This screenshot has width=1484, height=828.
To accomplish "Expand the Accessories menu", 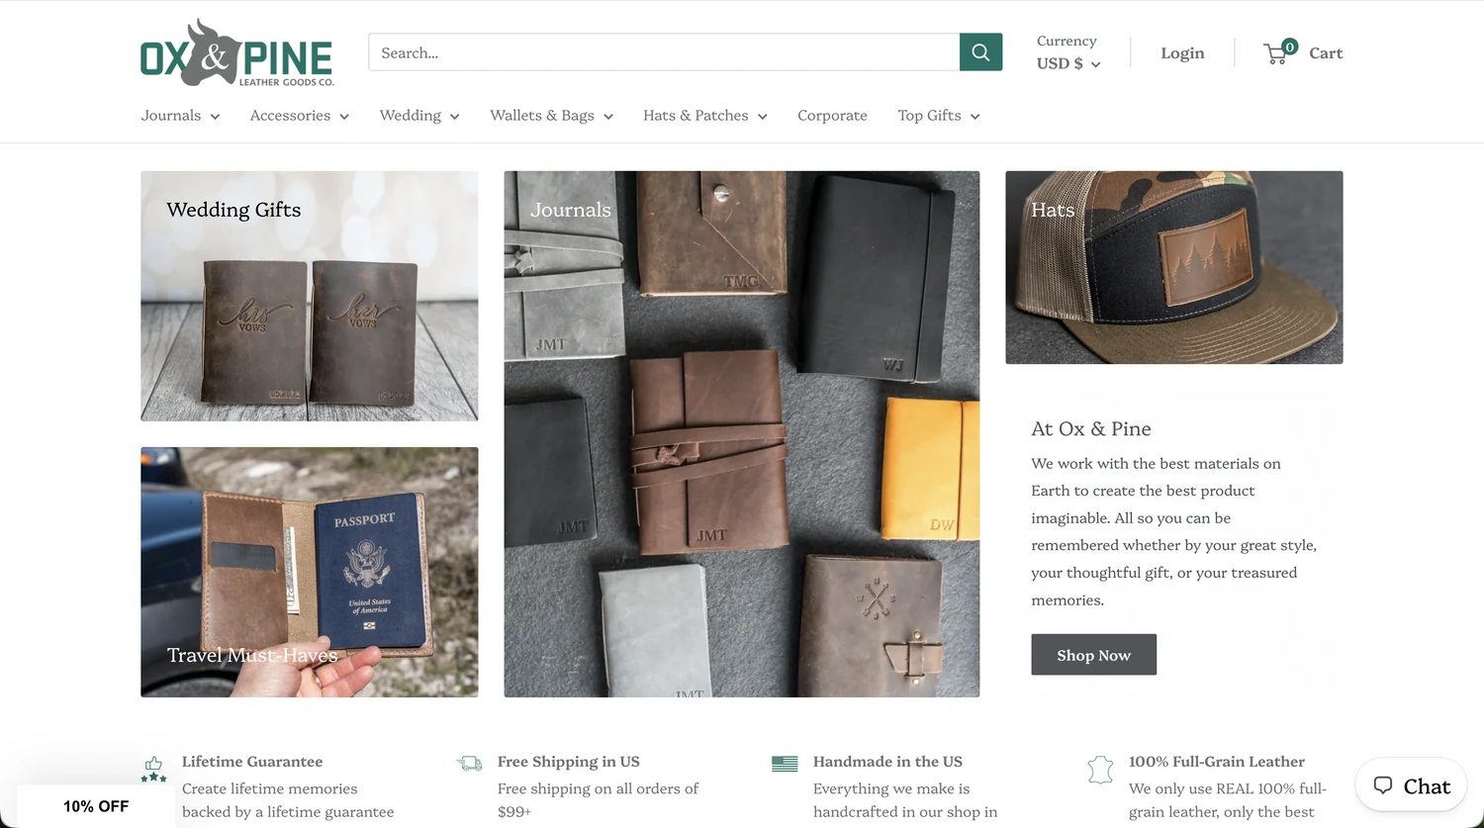I will pyautogui.click(x=300, y=116).
